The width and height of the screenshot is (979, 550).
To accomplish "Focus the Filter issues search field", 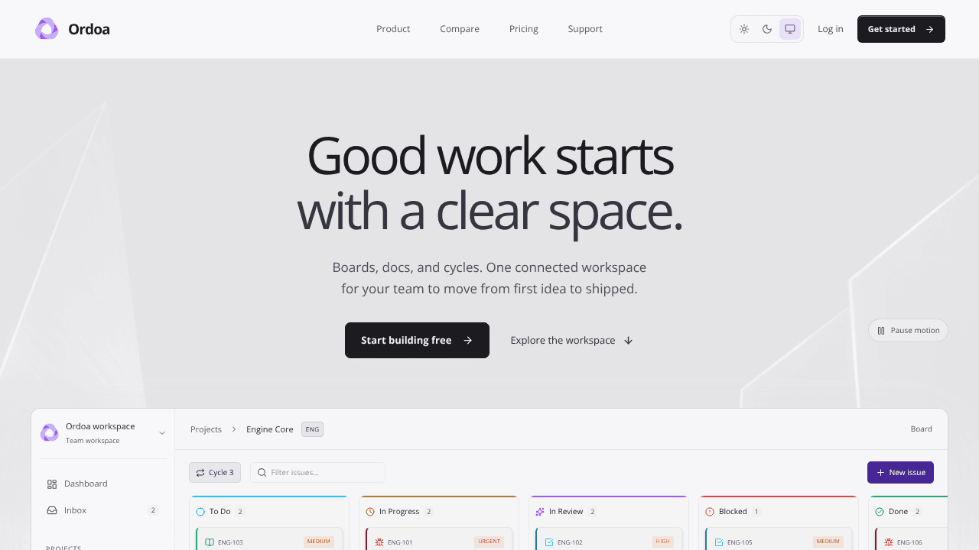I will click(x=317, y=472).
